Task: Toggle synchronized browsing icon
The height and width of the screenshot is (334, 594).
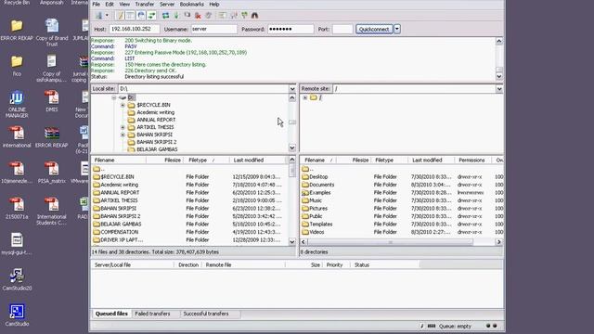Action: pos(244,16)
